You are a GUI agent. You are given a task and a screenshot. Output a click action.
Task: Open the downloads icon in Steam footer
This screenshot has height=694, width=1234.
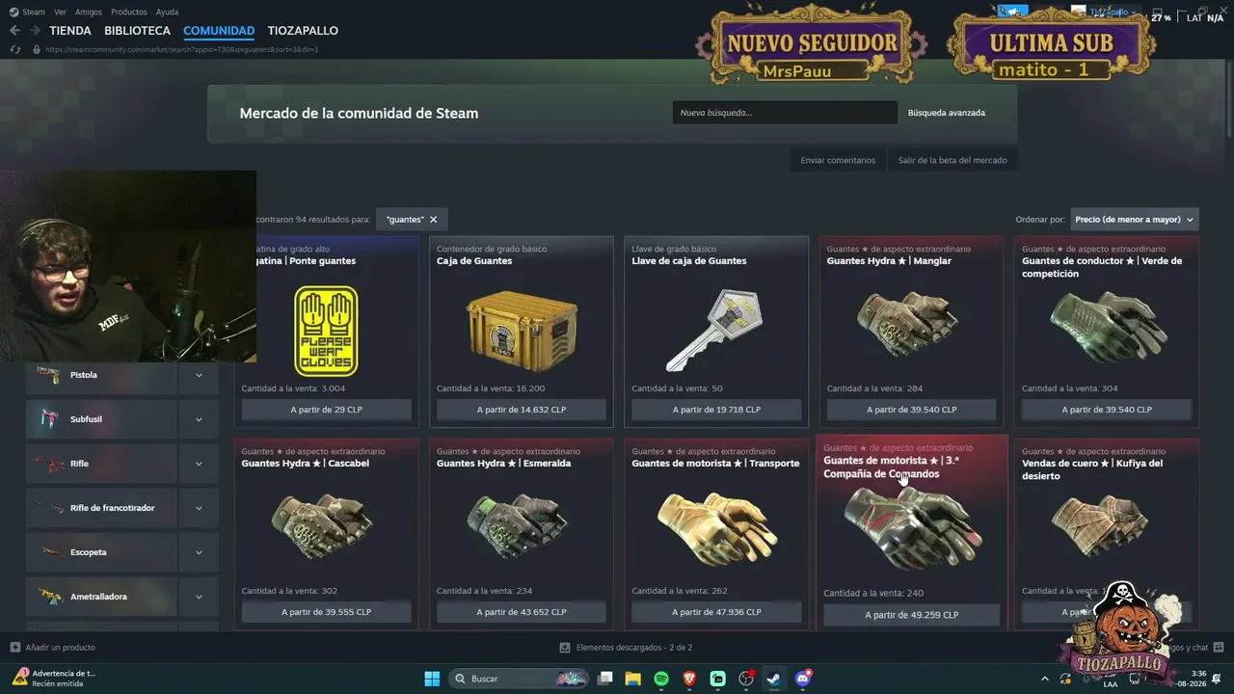566,648
